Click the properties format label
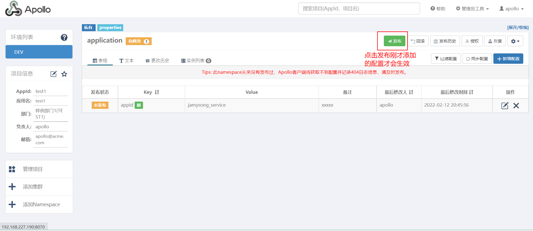 pos(110,28)
